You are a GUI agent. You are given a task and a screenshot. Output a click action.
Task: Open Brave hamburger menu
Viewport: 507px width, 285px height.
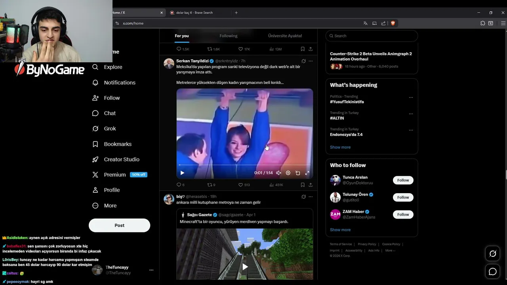click(503, 23)
